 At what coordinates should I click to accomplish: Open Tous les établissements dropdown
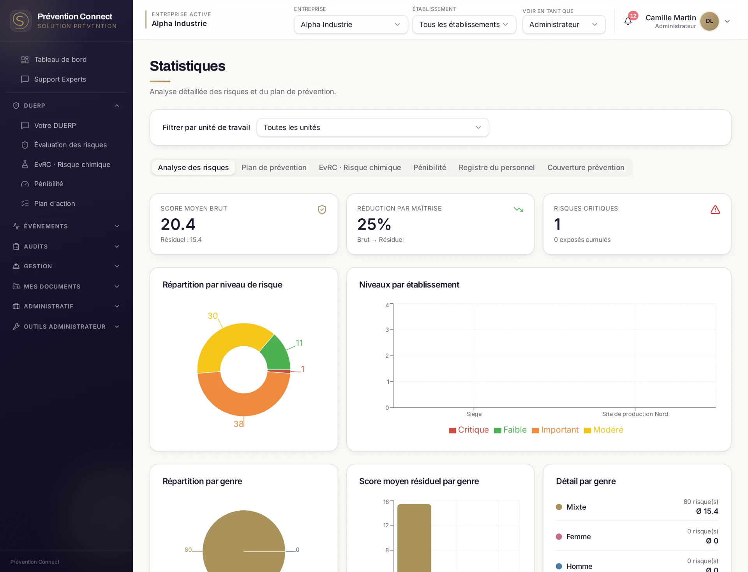464,25
